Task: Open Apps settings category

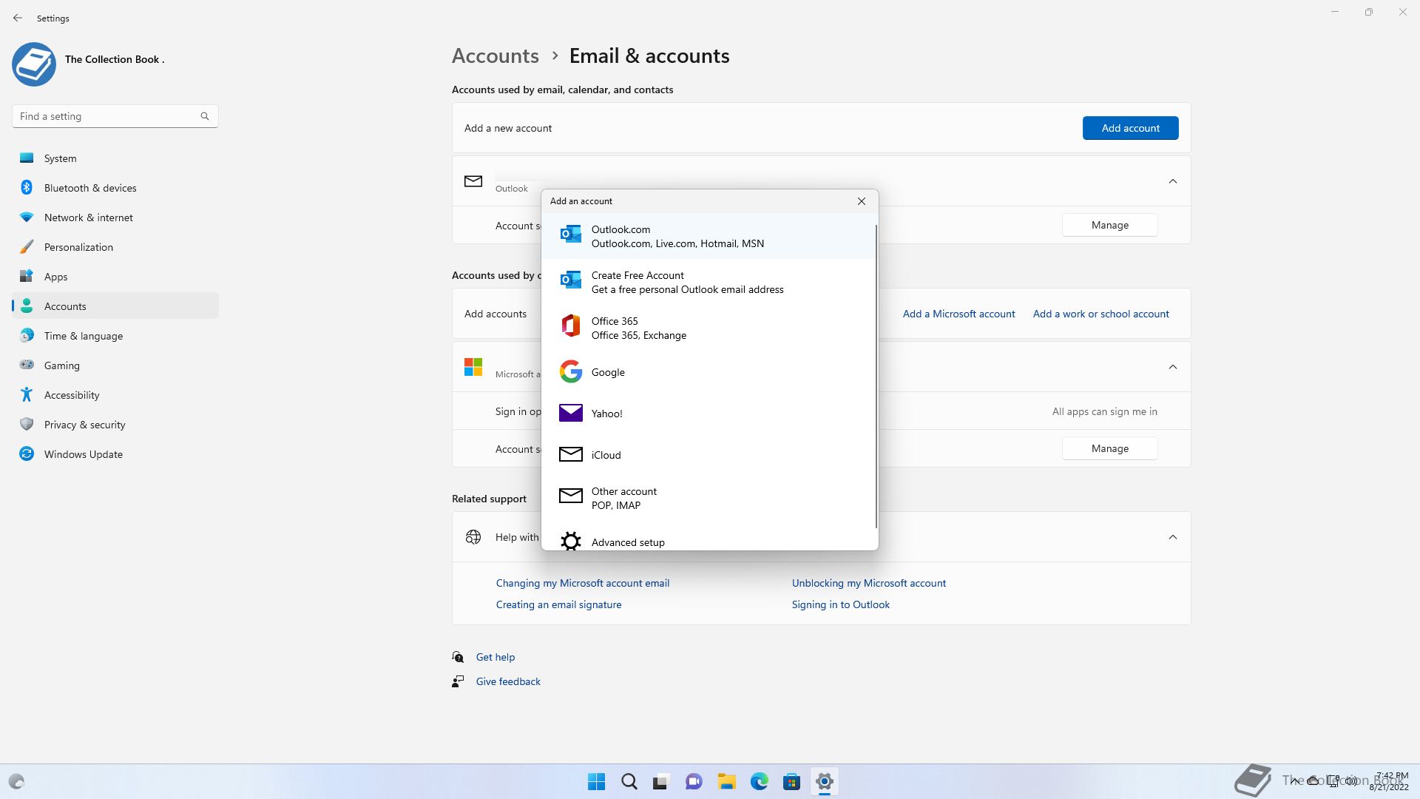Action: click(x=115, y=277)
